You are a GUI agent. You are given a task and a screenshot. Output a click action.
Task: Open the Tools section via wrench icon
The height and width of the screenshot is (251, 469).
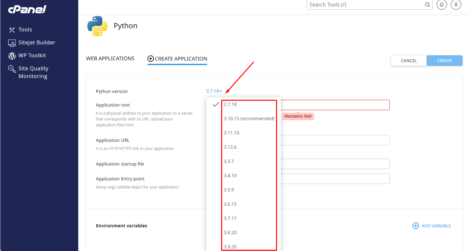(11, 29)
